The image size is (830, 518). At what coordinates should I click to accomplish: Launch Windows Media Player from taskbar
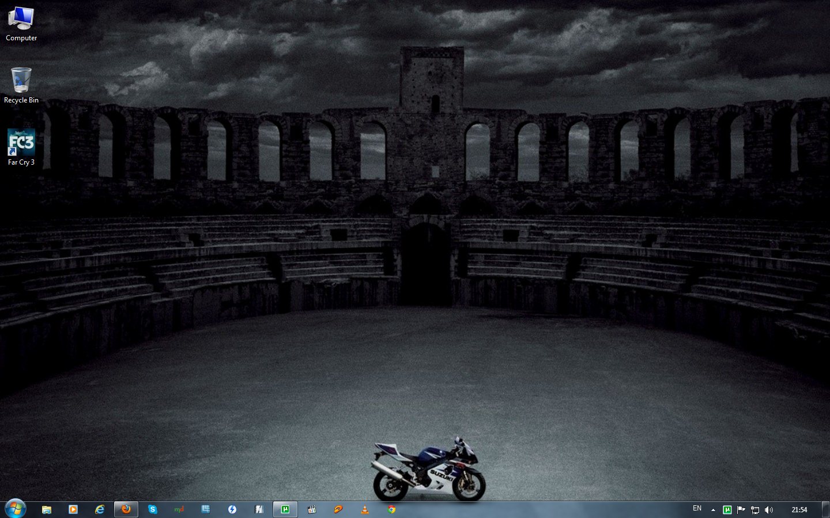(x=73, y=509)
